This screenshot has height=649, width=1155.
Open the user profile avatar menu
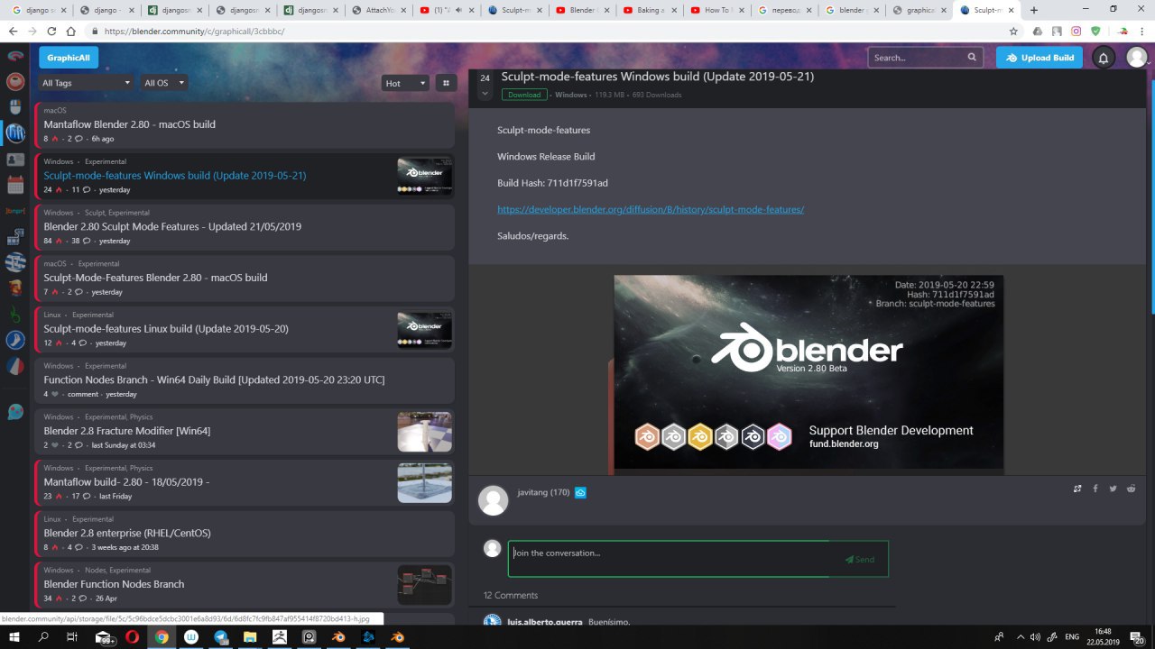(1137, 58)
